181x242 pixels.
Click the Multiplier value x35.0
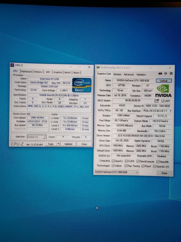click(38, 121)
